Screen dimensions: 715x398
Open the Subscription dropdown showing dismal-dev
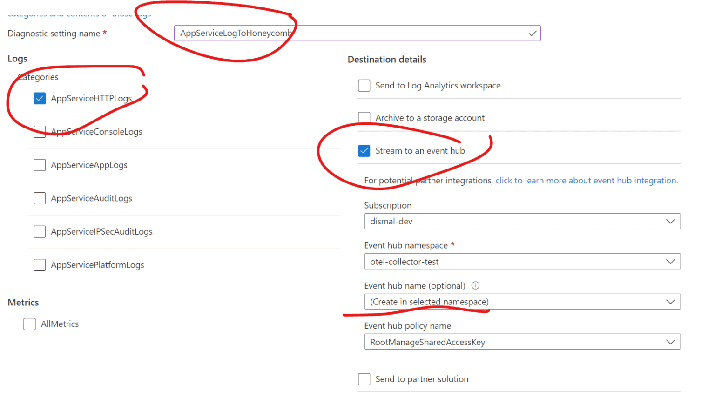pyautogui.click(x=522, y=222)
